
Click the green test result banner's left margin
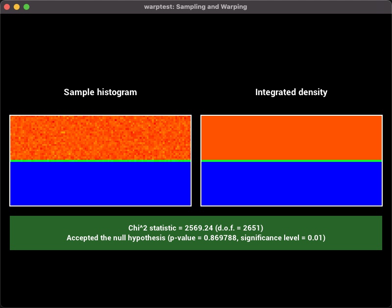pos(24,233)
